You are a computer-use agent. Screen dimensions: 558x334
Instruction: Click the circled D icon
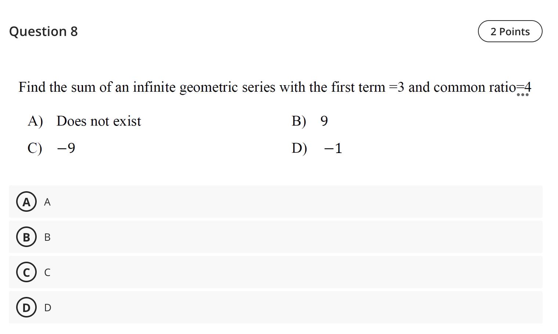click(x=26, y=308)
